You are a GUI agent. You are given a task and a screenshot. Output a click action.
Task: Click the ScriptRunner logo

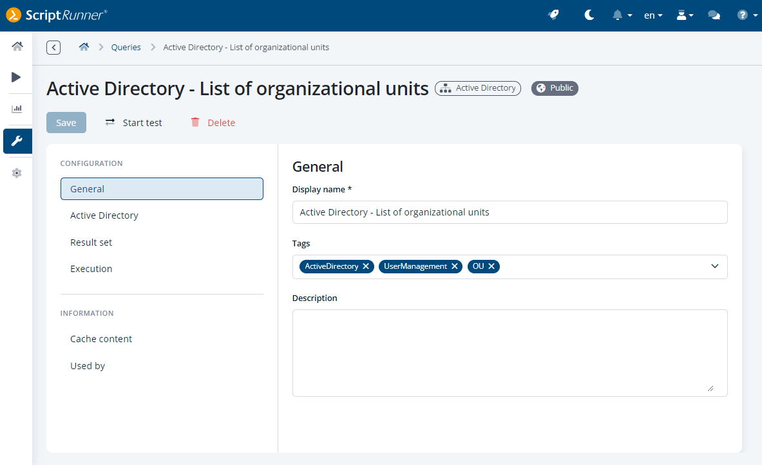[57, 15]
